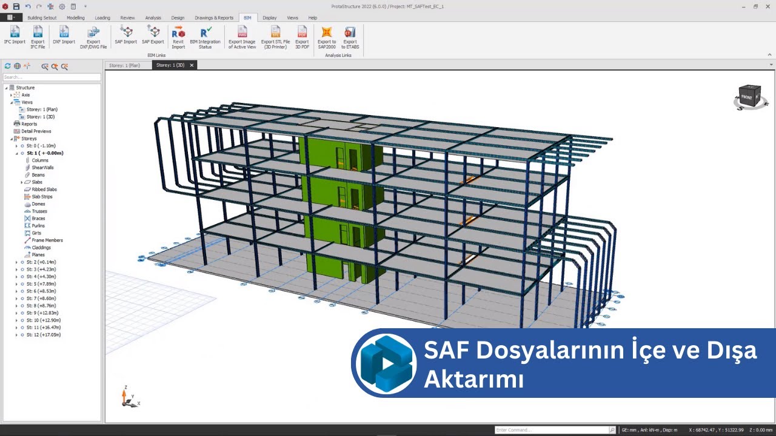This screenshot has width=776, height=436.
Task: Click the IFC Import icon
Action: pyautogui.click(x=15, y=31)
